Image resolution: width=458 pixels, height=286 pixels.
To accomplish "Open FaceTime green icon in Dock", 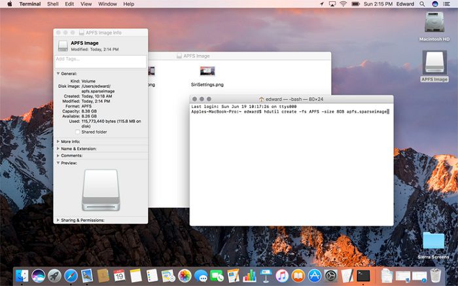I will (217, 276).
